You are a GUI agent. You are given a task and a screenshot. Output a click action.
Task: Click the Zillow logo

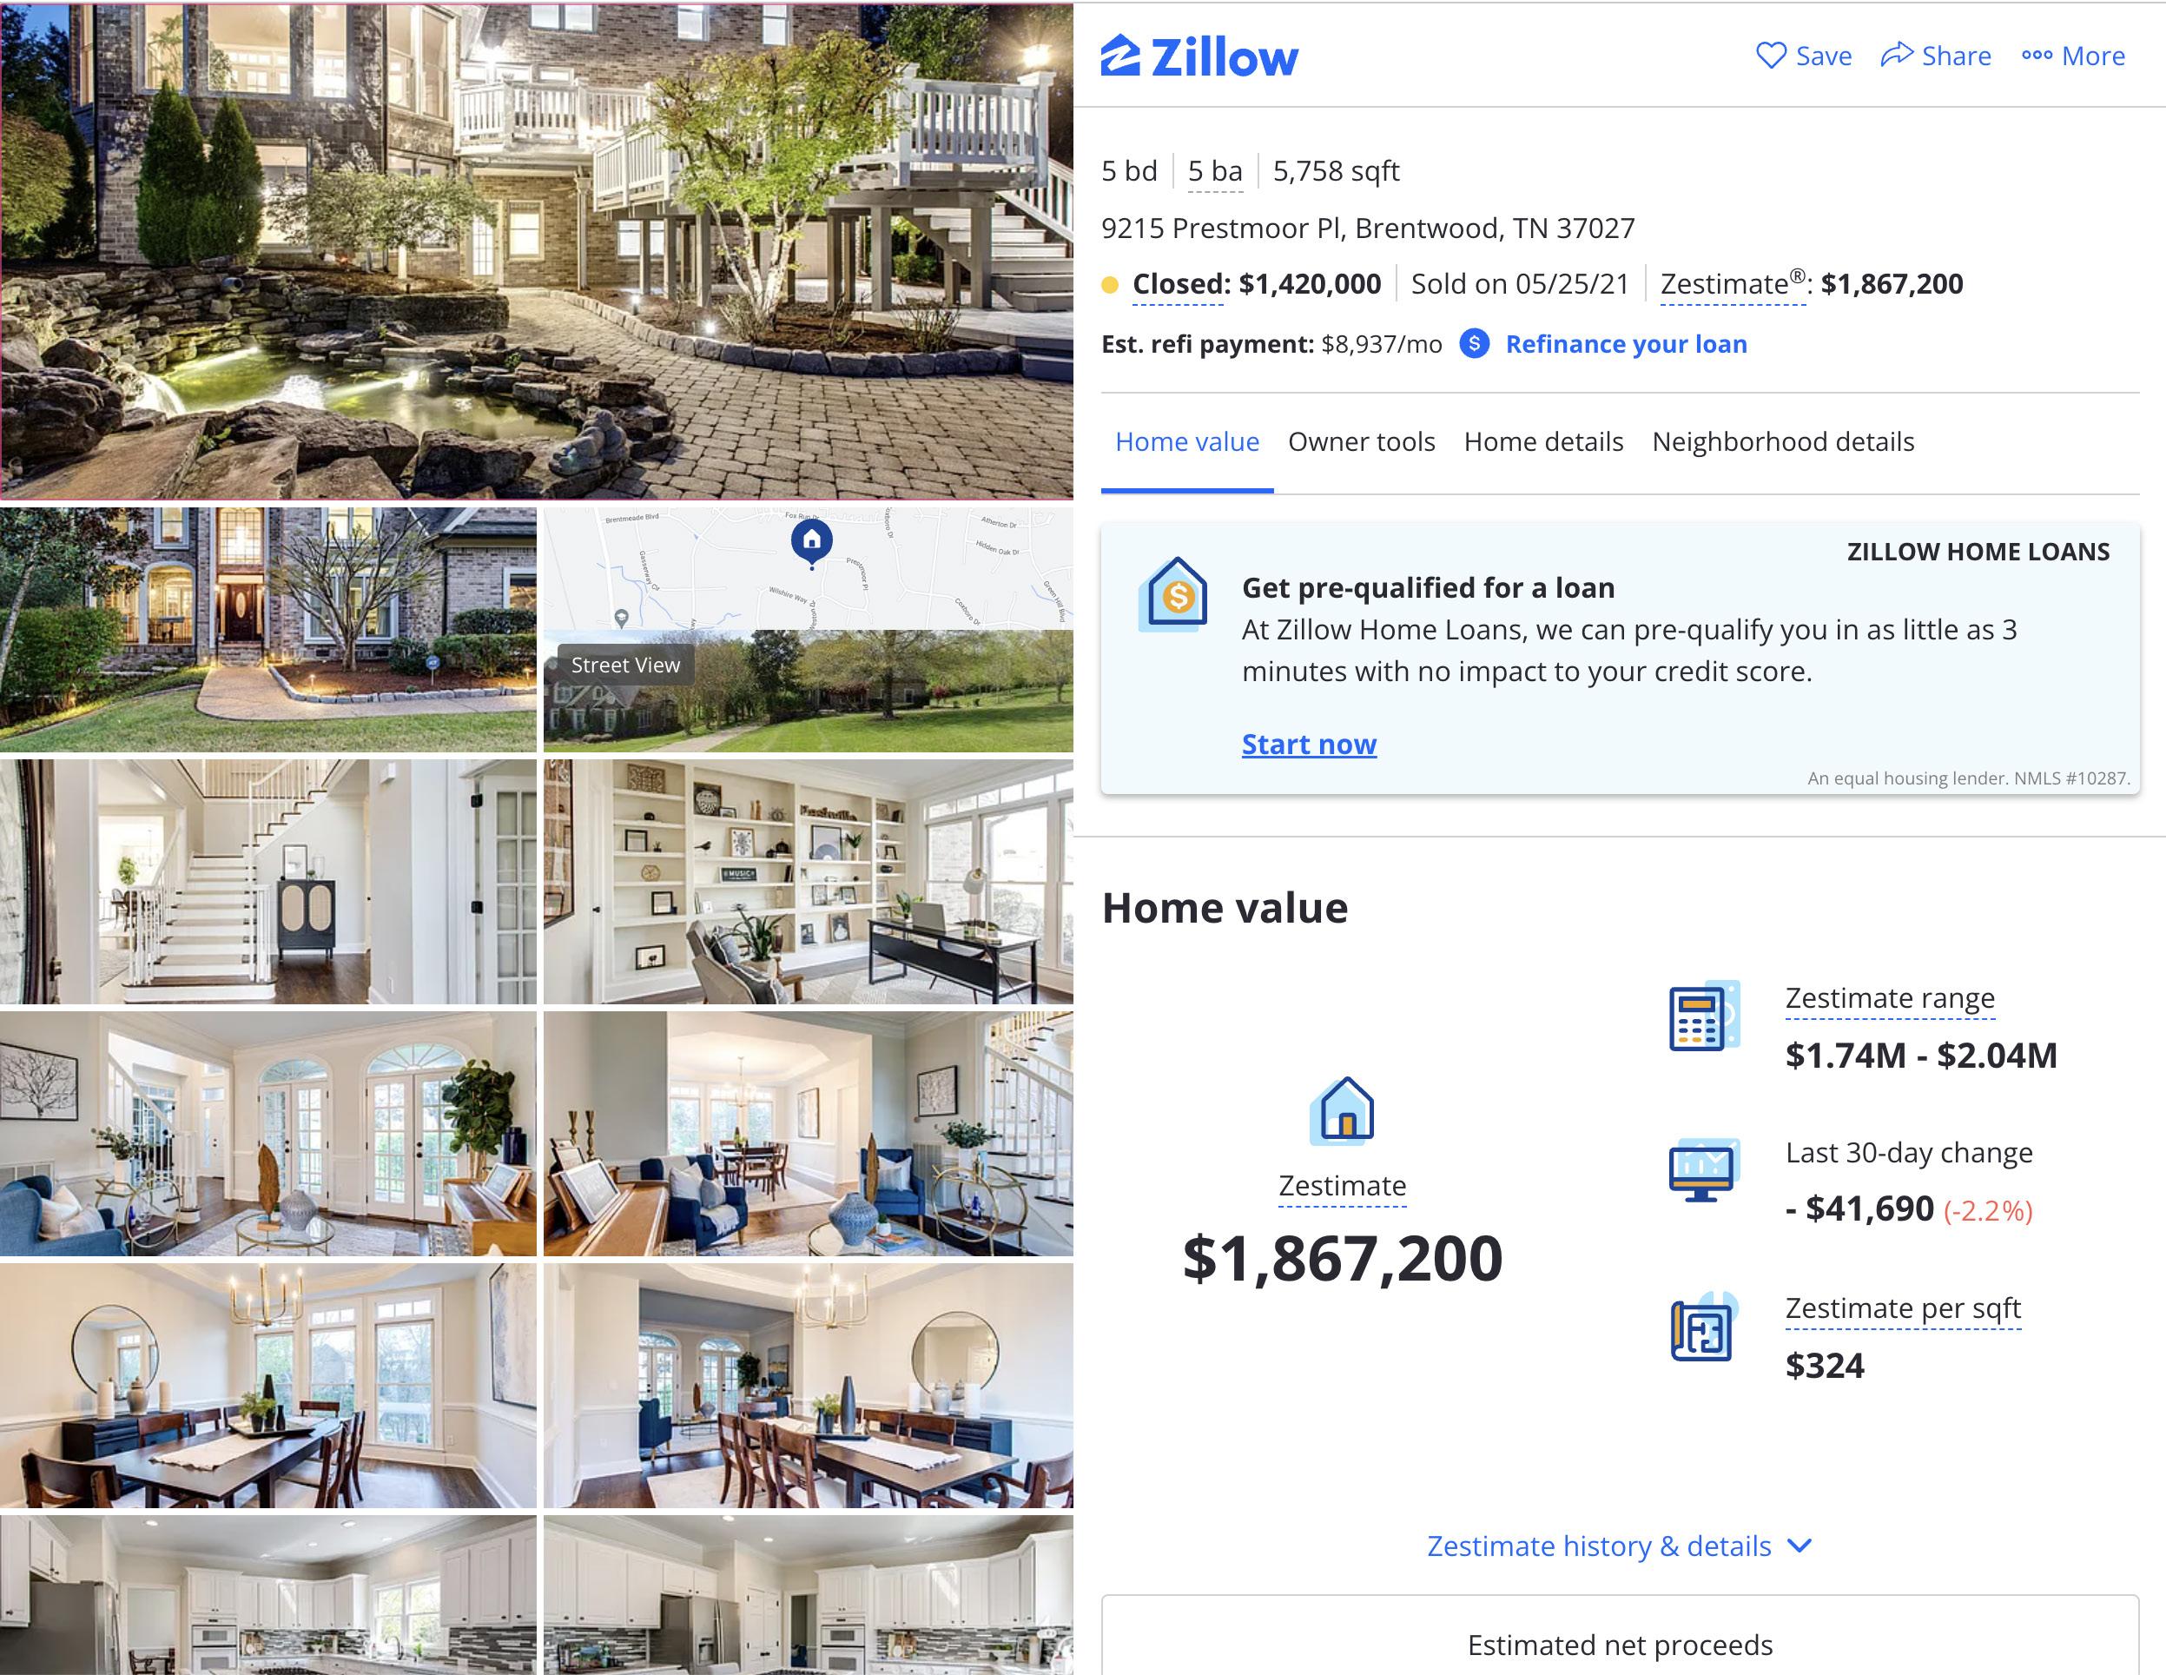click(1199, 56)
